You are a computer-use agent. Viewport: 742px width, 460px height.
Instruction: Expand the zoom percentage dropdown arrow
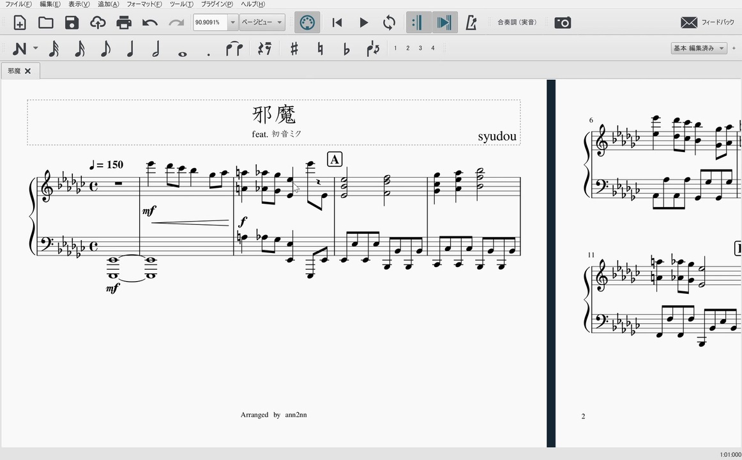click(x=232, y=22)
